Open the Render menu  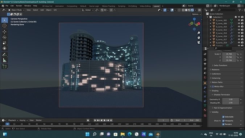[19, 6]
